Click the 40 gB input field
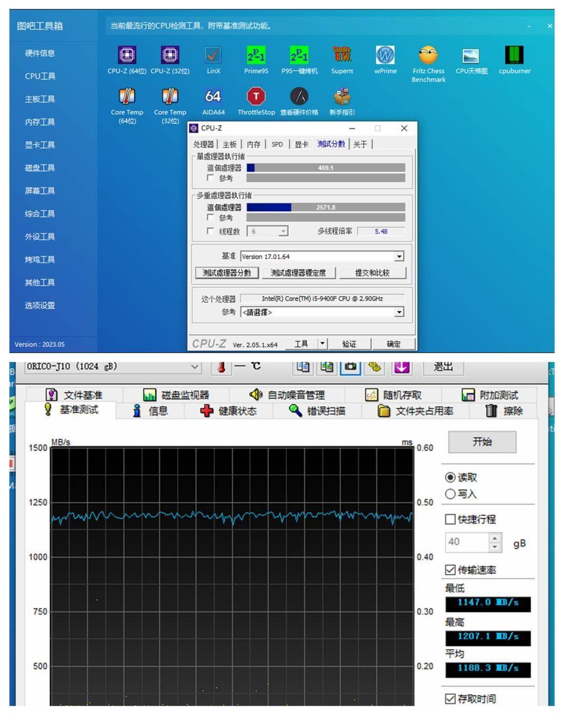This screenshot has height=715, width=564. pyautogui.click(x=467, y=542)
